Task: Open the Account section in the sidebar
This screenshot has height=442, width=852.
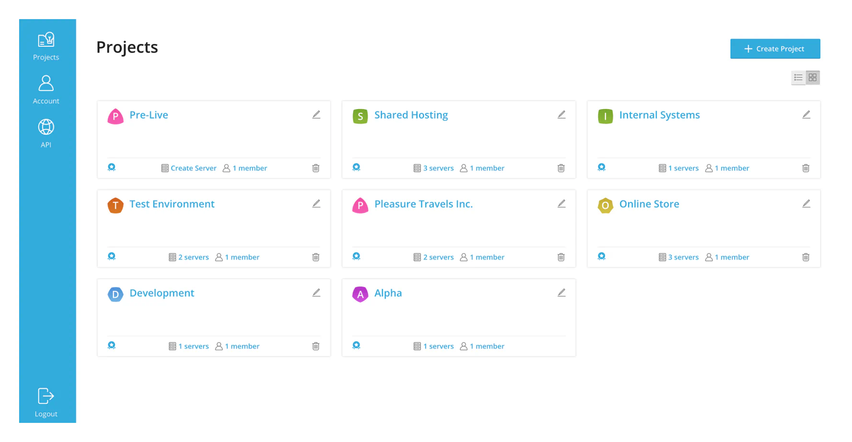Action: [x=45, y=88]
